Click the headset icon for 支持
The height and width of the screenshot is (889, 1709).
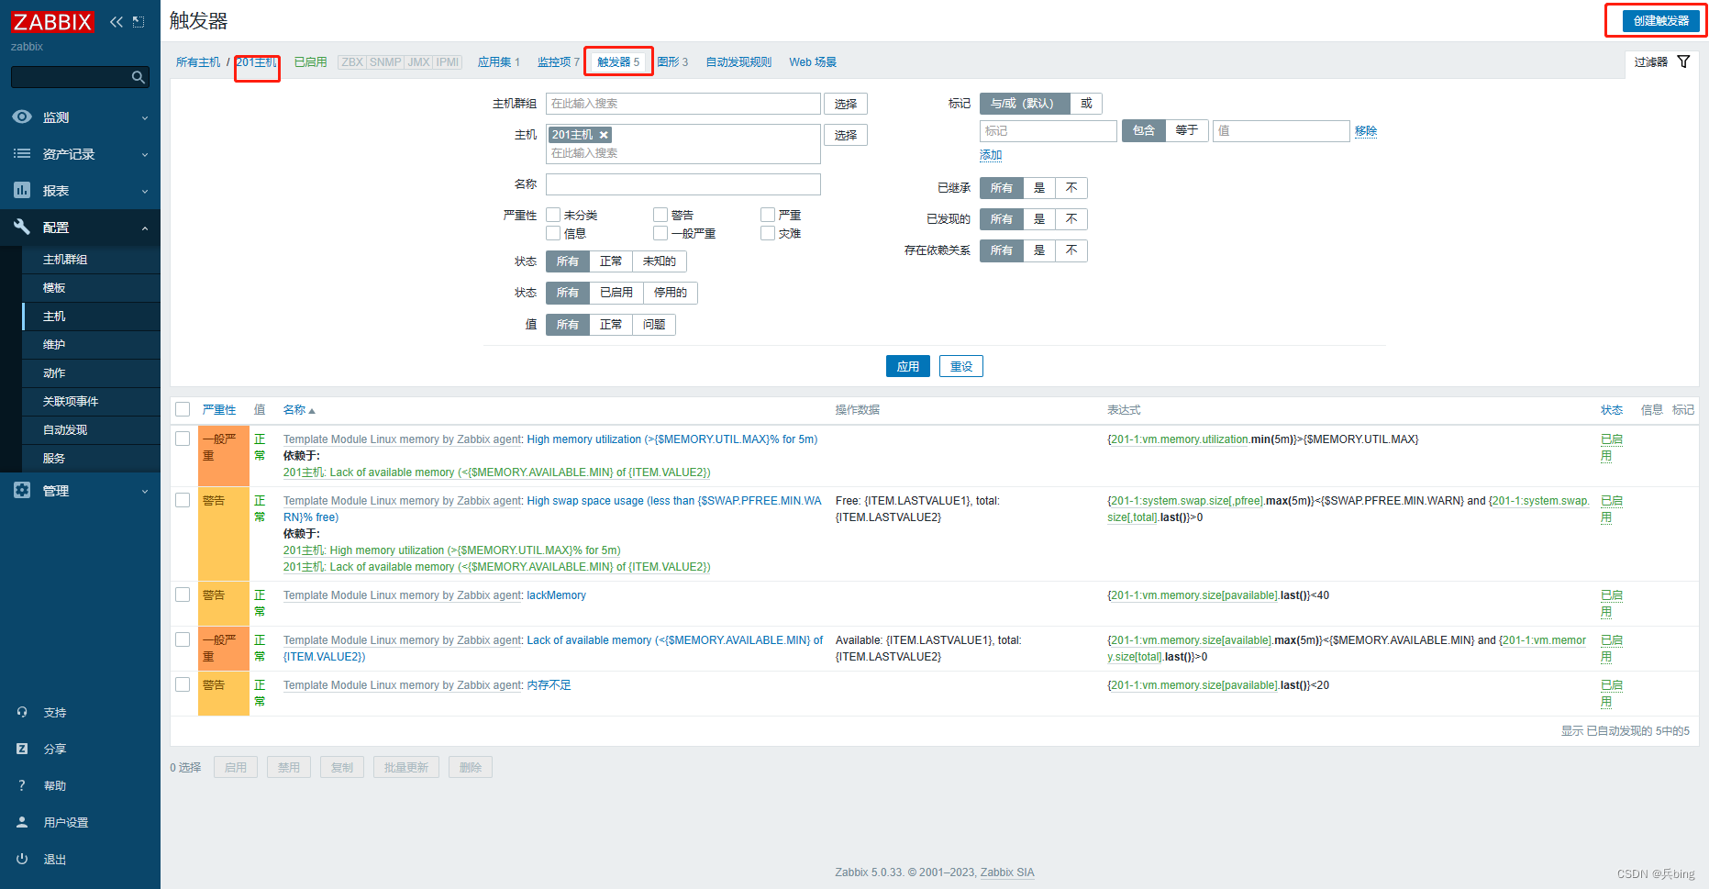(22, 712)
